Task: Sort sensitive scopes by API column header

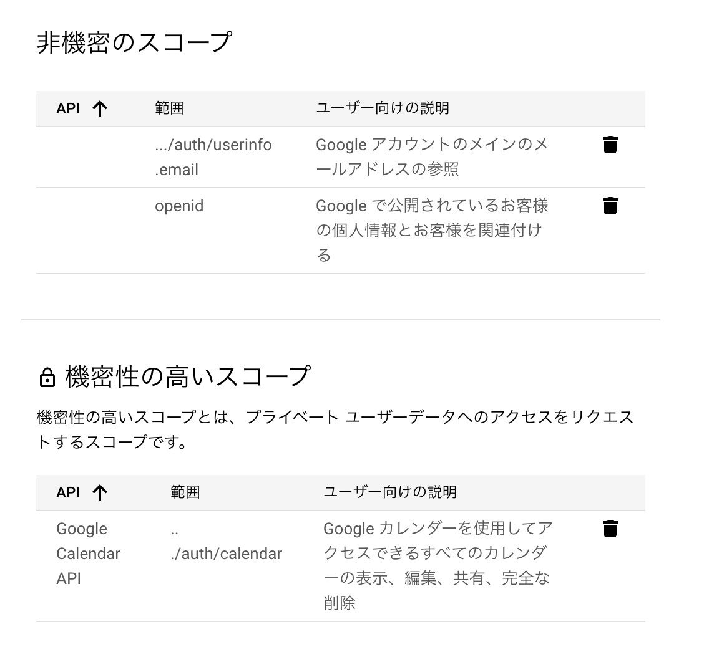Action: pyautogui.click(x=68, y=492)
